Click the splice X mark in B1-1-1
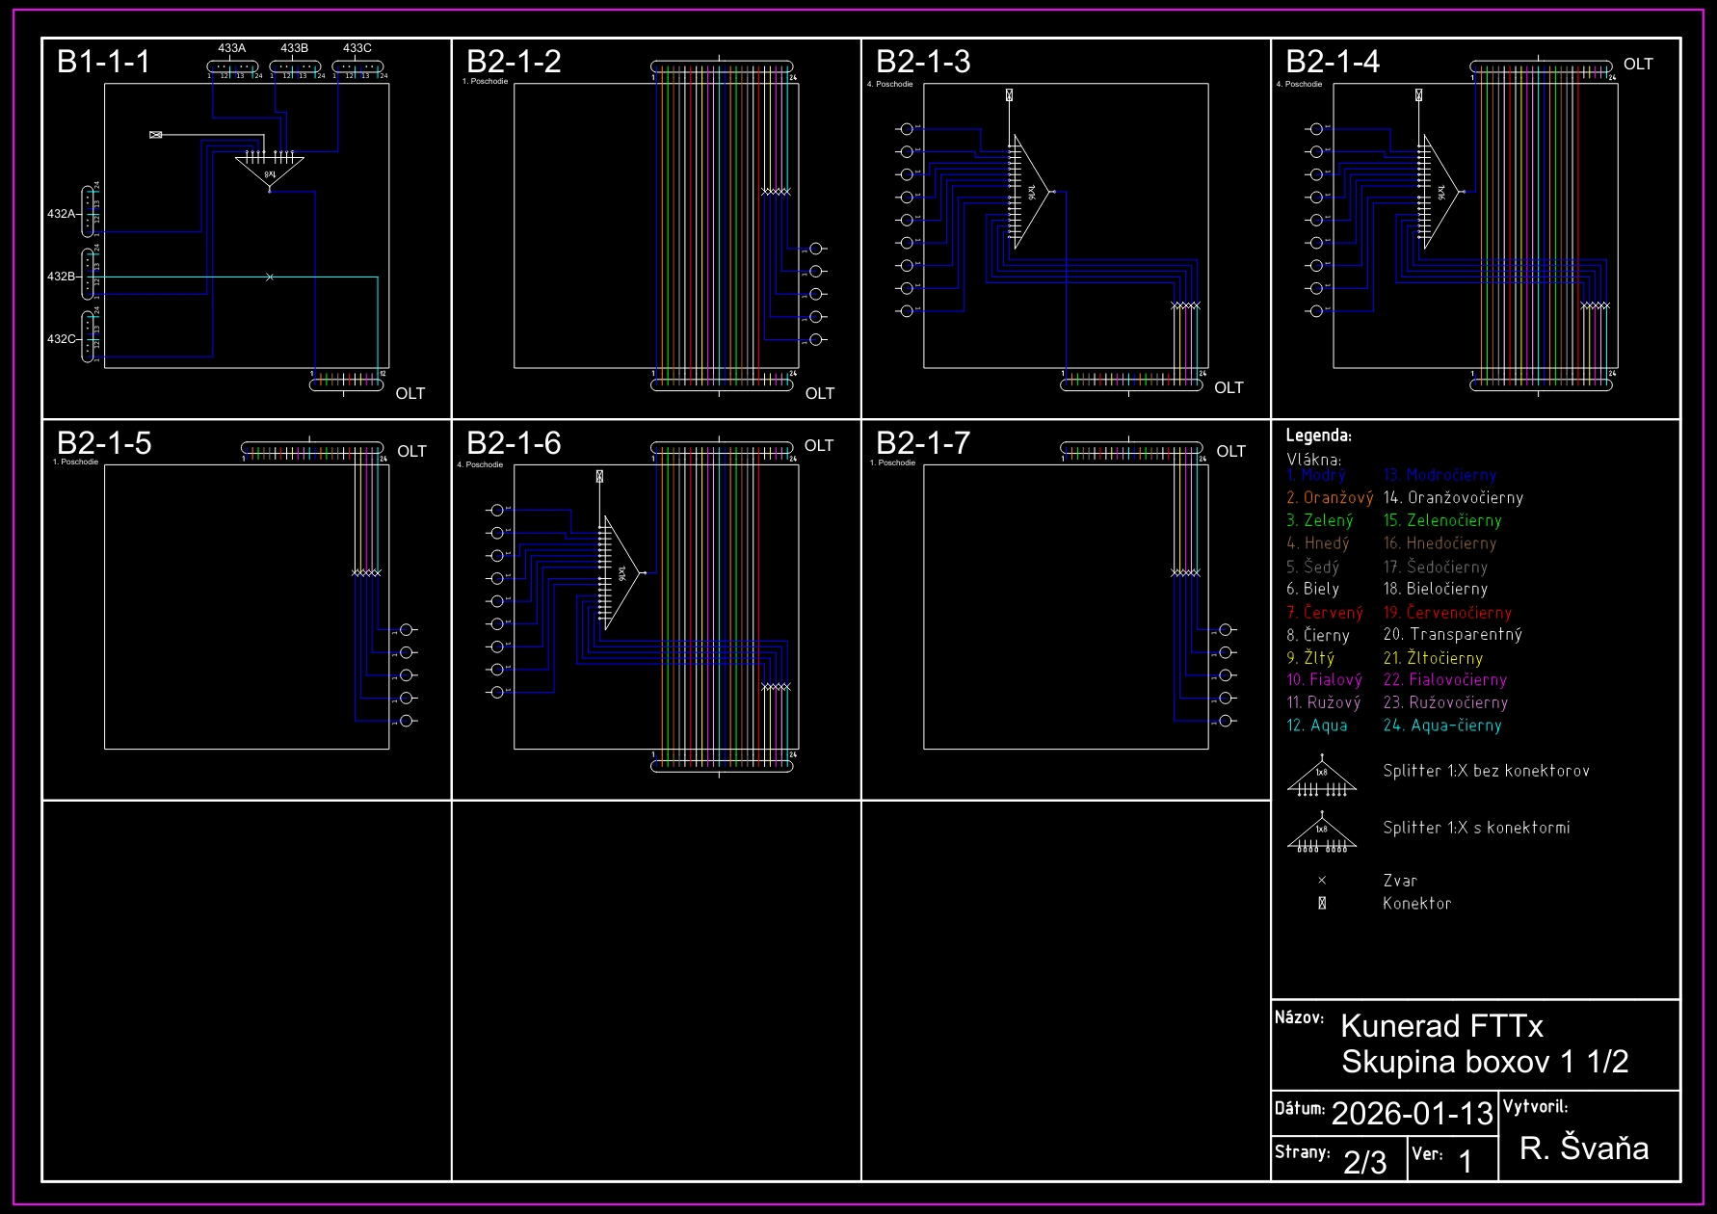Viewport: 1717px width, 1214px height. pos(270,277)
